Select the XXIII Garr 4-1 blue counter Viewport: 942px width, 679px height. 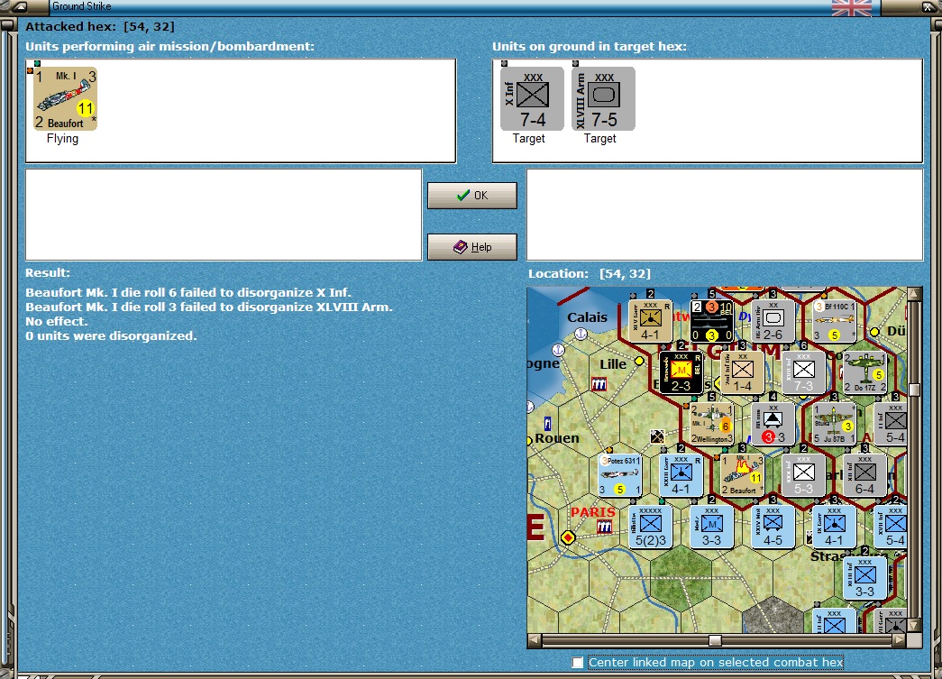pyautogui.click(x=681, y=474)
